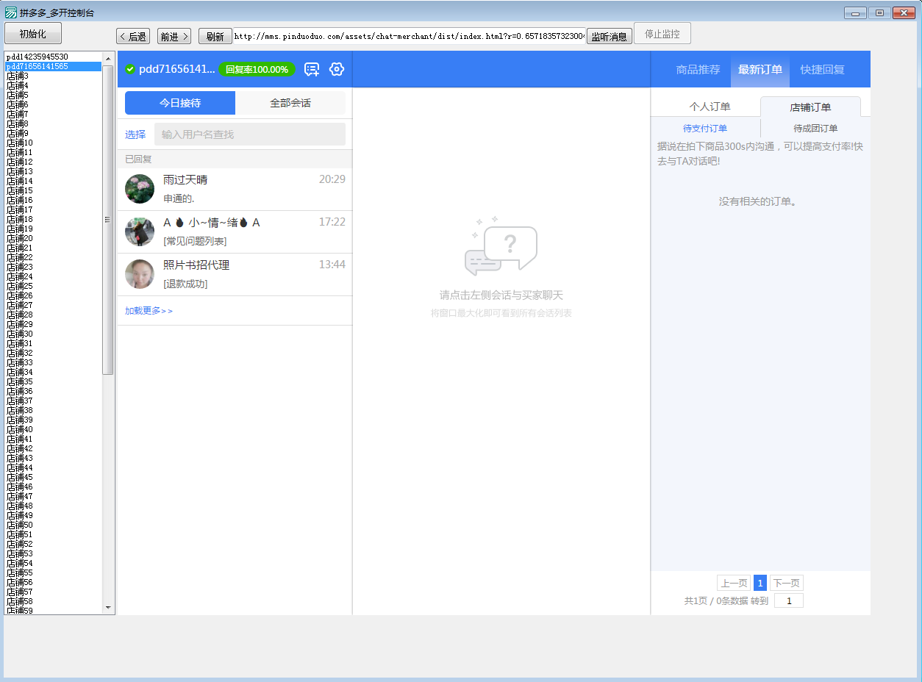Select pdd71656141565 in the shop list
The width and height of the screenshot is (922, 682).
coord(53,66)
